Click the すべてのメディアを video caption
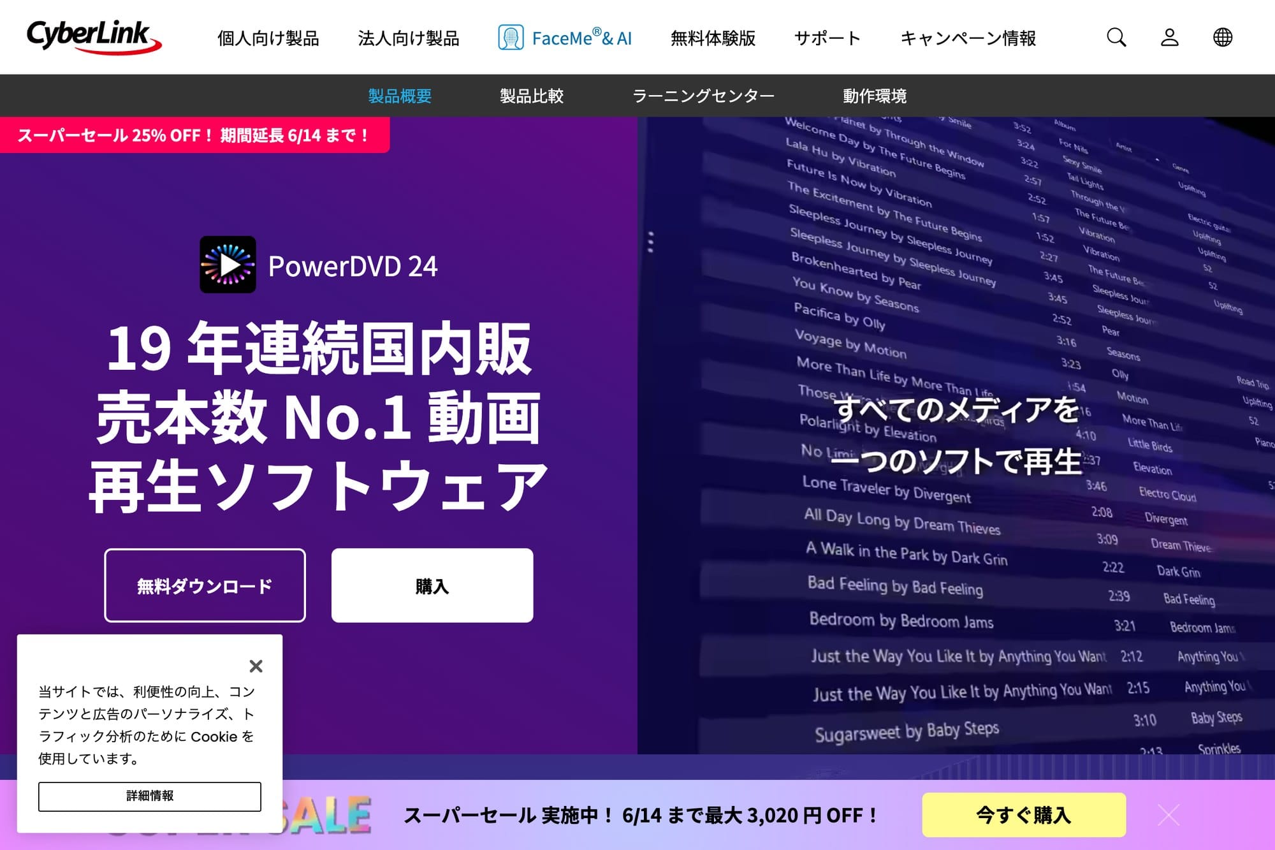1275x850 pixels. click(956, 436)
